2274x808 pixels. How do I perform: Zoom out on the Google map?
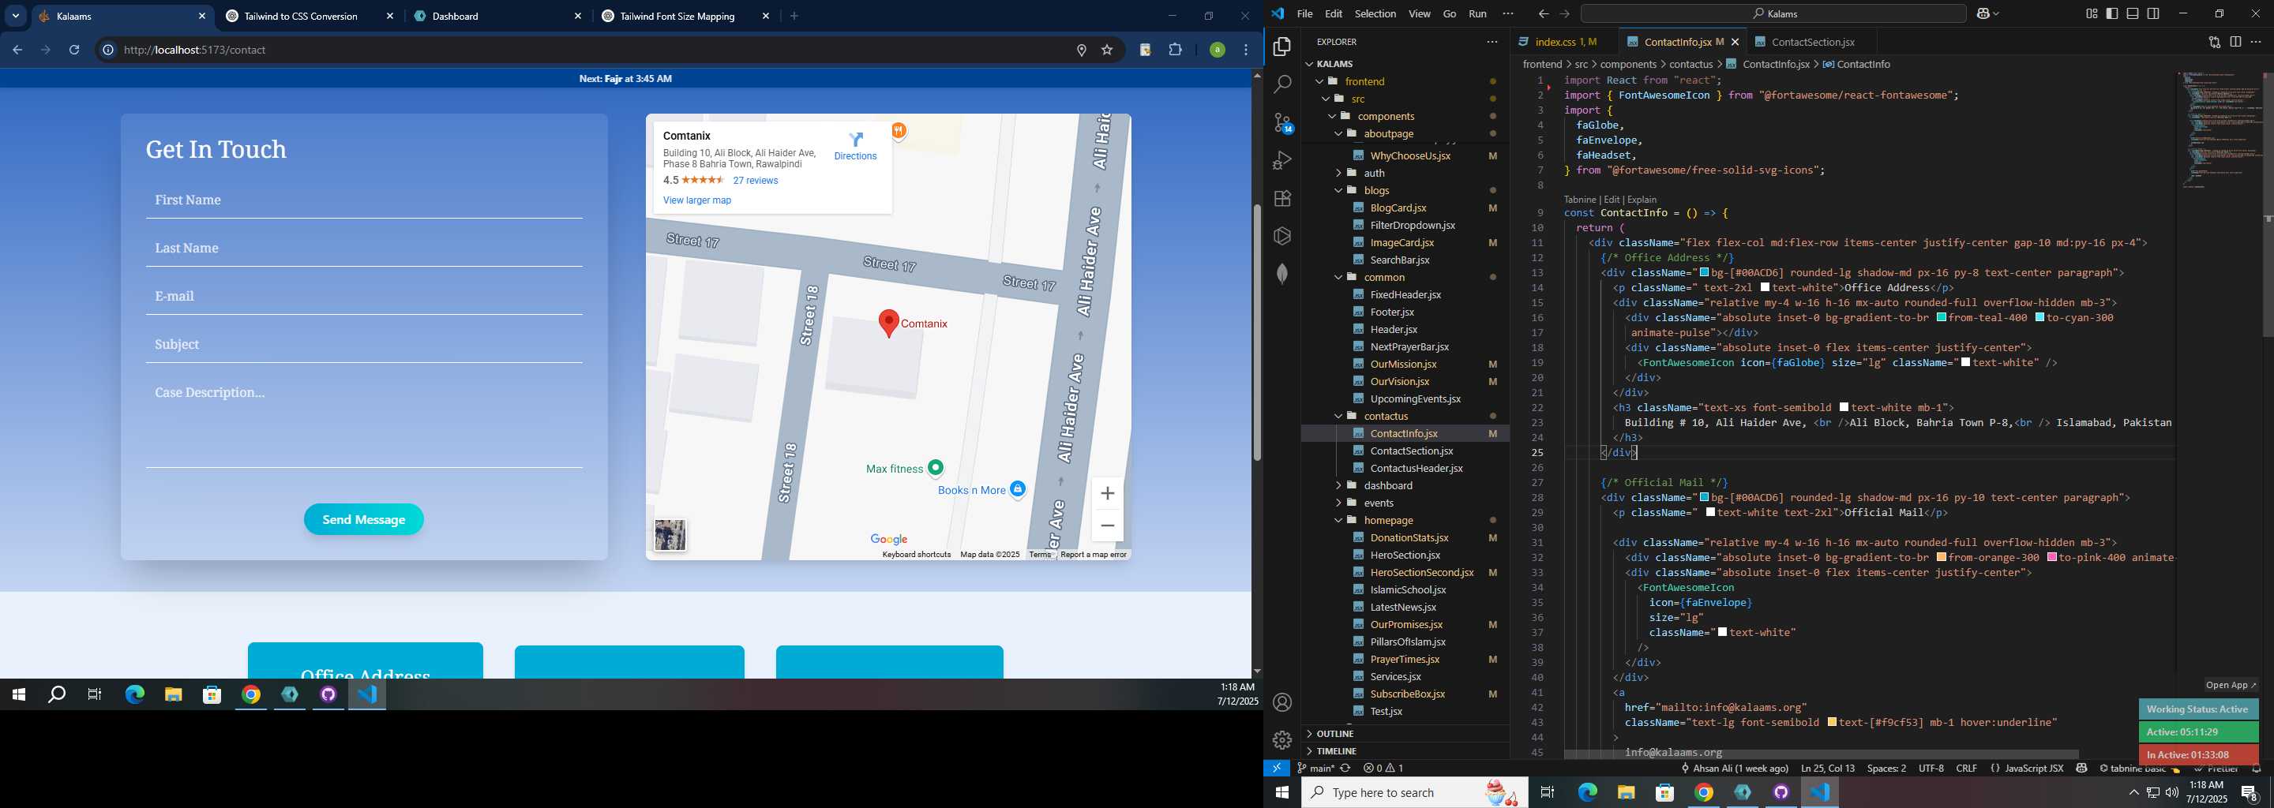pos(1107,526)
